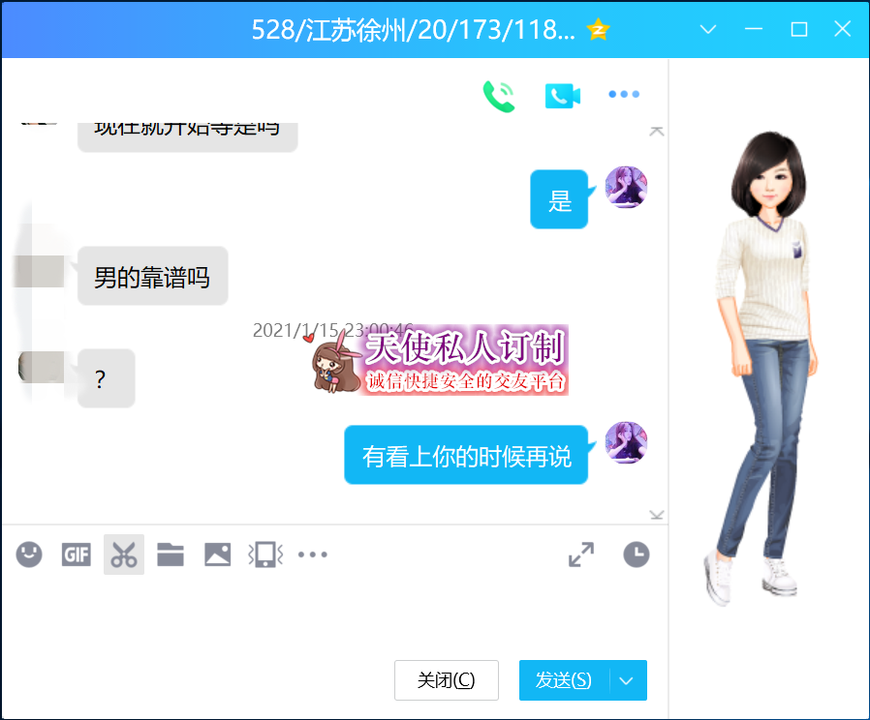Expand the chat window with the arrows icon
The height and width of the screenshot is (720, 870).
click(581, 554)
